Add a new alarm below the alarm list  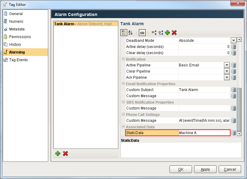(57, 153)
